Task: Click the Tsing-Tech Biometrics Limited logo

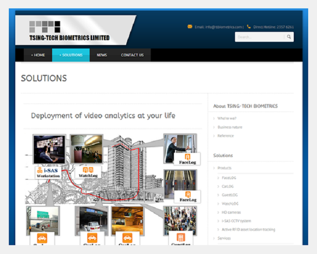Action: 70,31
